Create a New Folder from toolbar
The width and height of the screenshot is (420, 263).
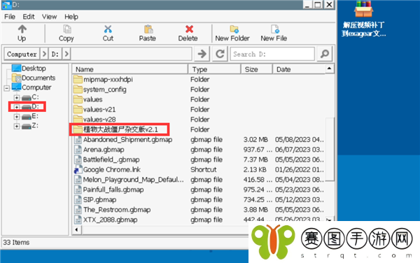click(232, 33)
